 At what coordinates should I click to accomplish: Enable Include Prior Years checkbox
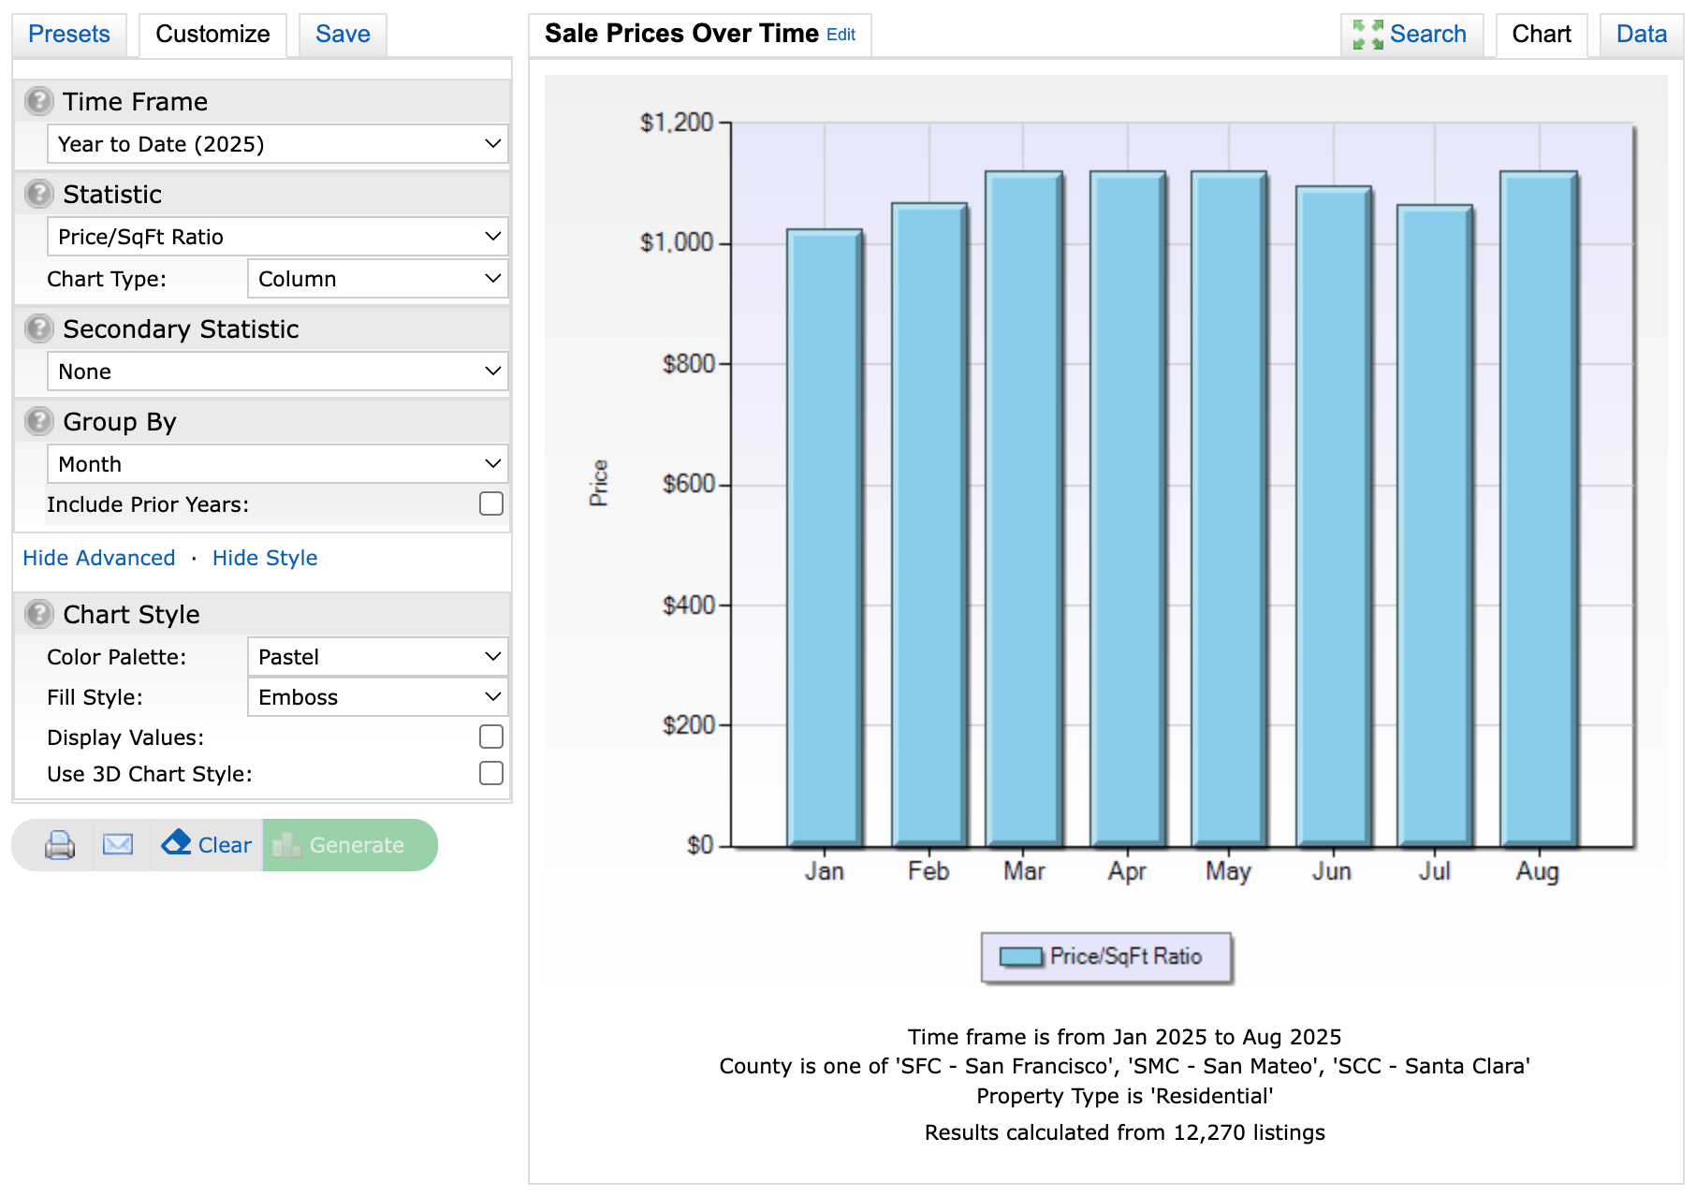[491, 504]
